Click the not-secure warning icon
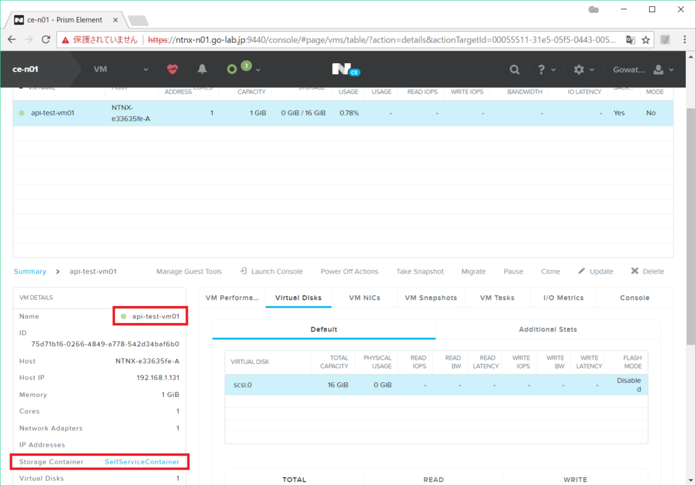696x486 pixels. pyautogui.click(x=65, y=40)
